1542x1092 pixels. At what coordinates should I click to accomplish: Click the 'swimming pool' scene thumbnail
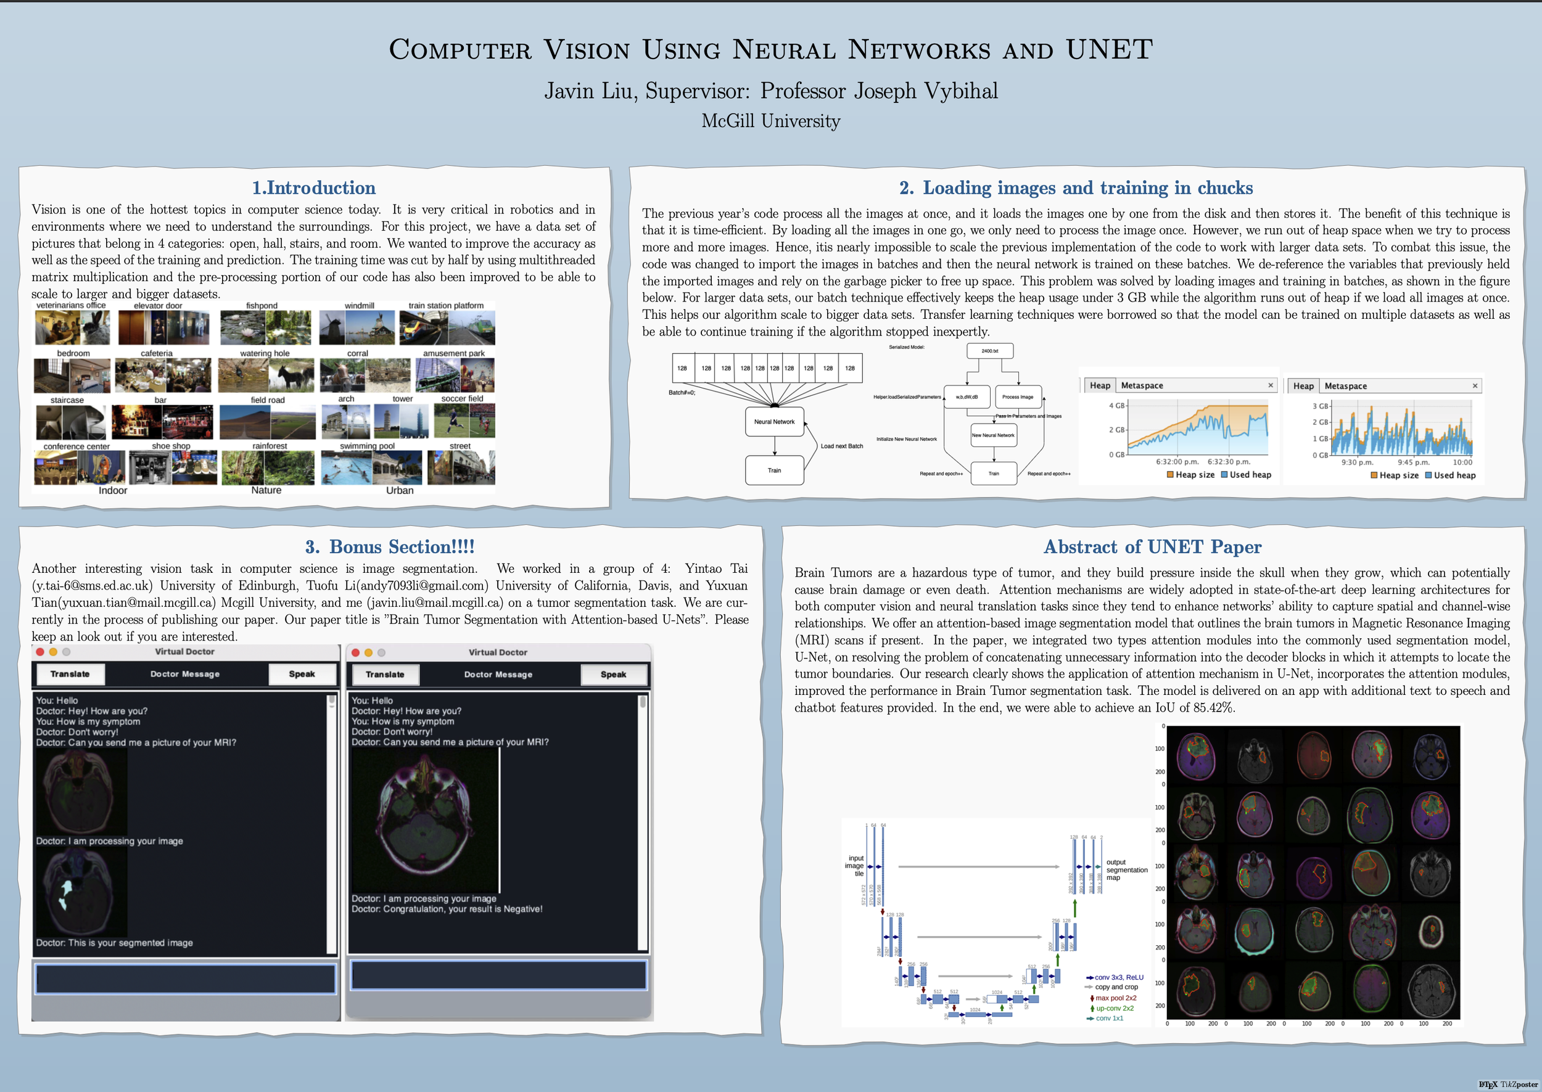pyautogui.click(x=371, y=467)
